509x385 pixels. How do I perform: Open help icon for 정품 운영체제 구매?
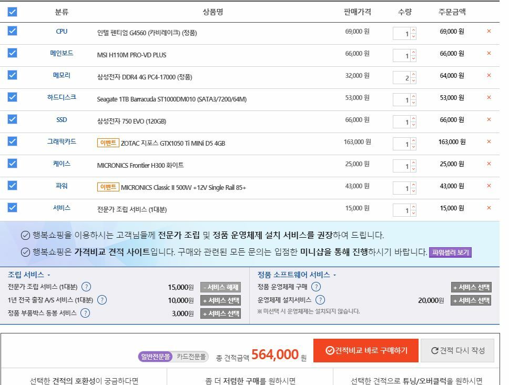coord(316,287)
